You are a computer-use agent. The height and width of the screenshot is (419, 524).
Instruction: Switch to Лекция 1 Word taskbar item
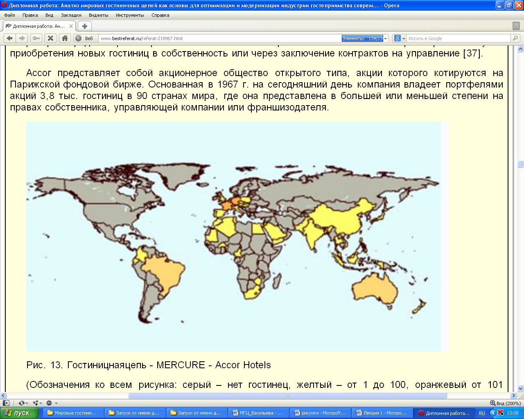point(382,413)
